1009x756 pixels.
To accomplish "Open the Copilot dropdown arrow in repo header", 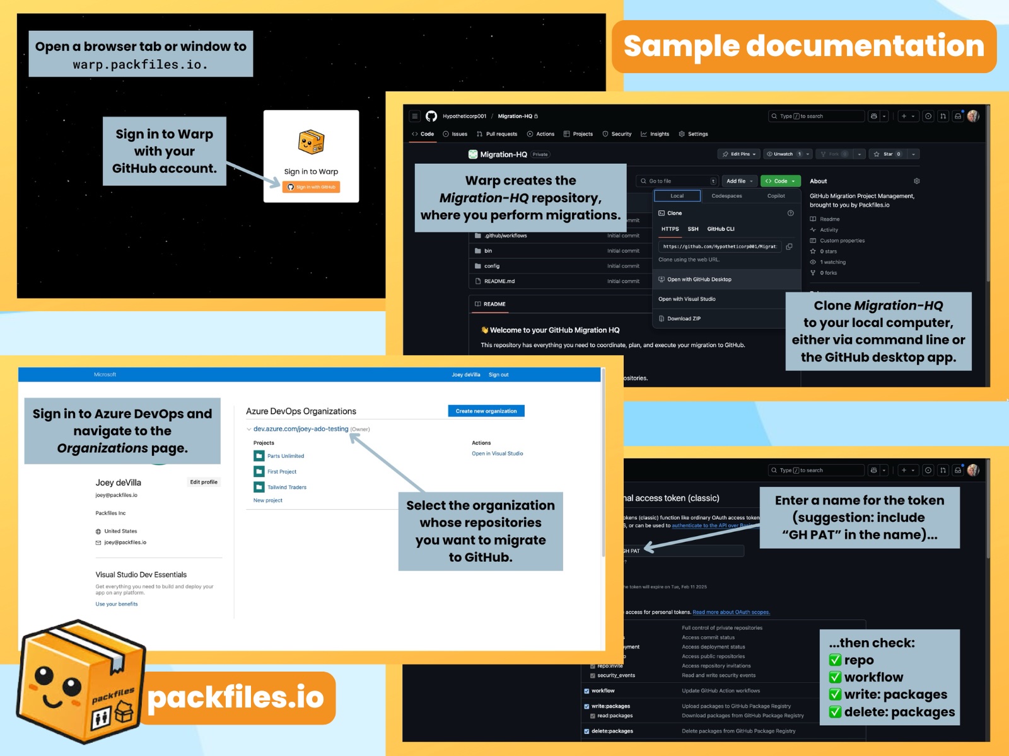I will (x=884, y=116).
